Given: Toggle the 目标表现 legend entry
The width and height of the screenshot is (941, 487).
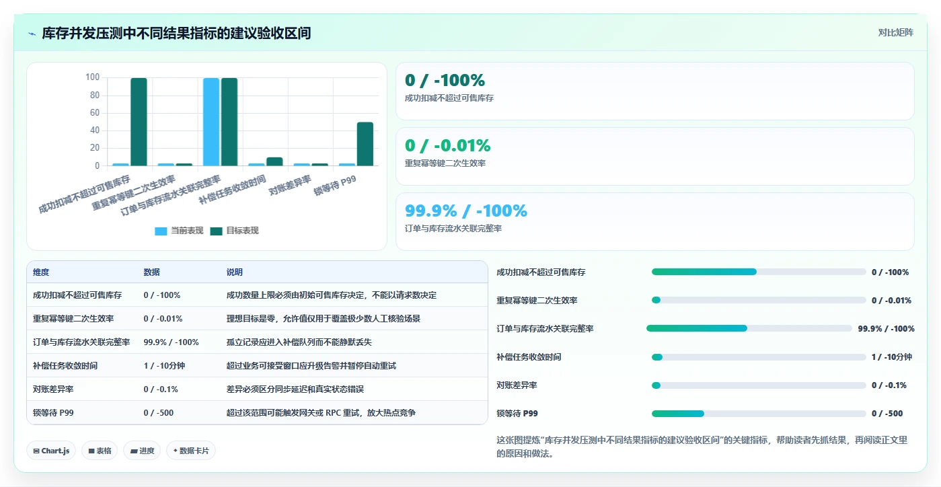Looking at the screenshot, I should tap(234, 231).
